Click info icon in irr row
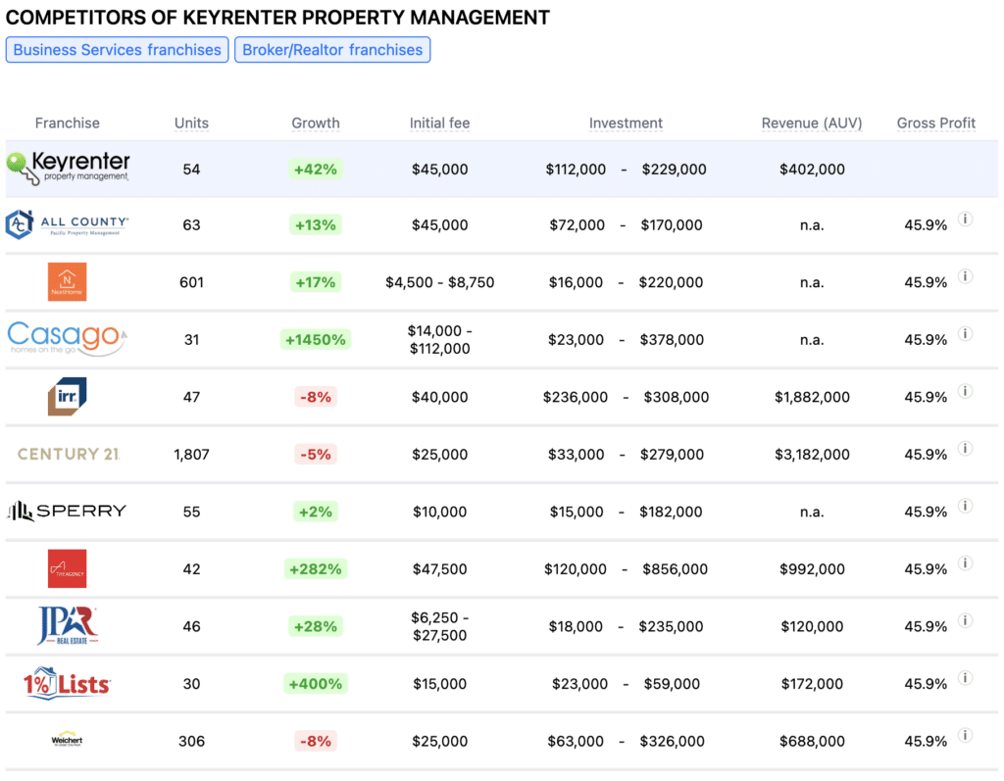 coord(965,391)
